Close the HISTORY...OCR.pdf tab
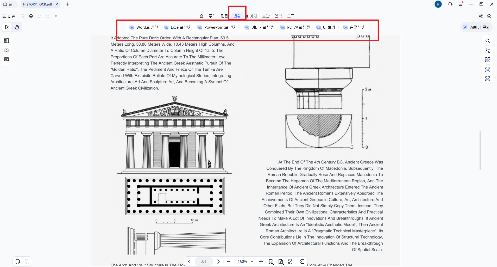This screenshot has height=267, width=497. pos(57,4)
